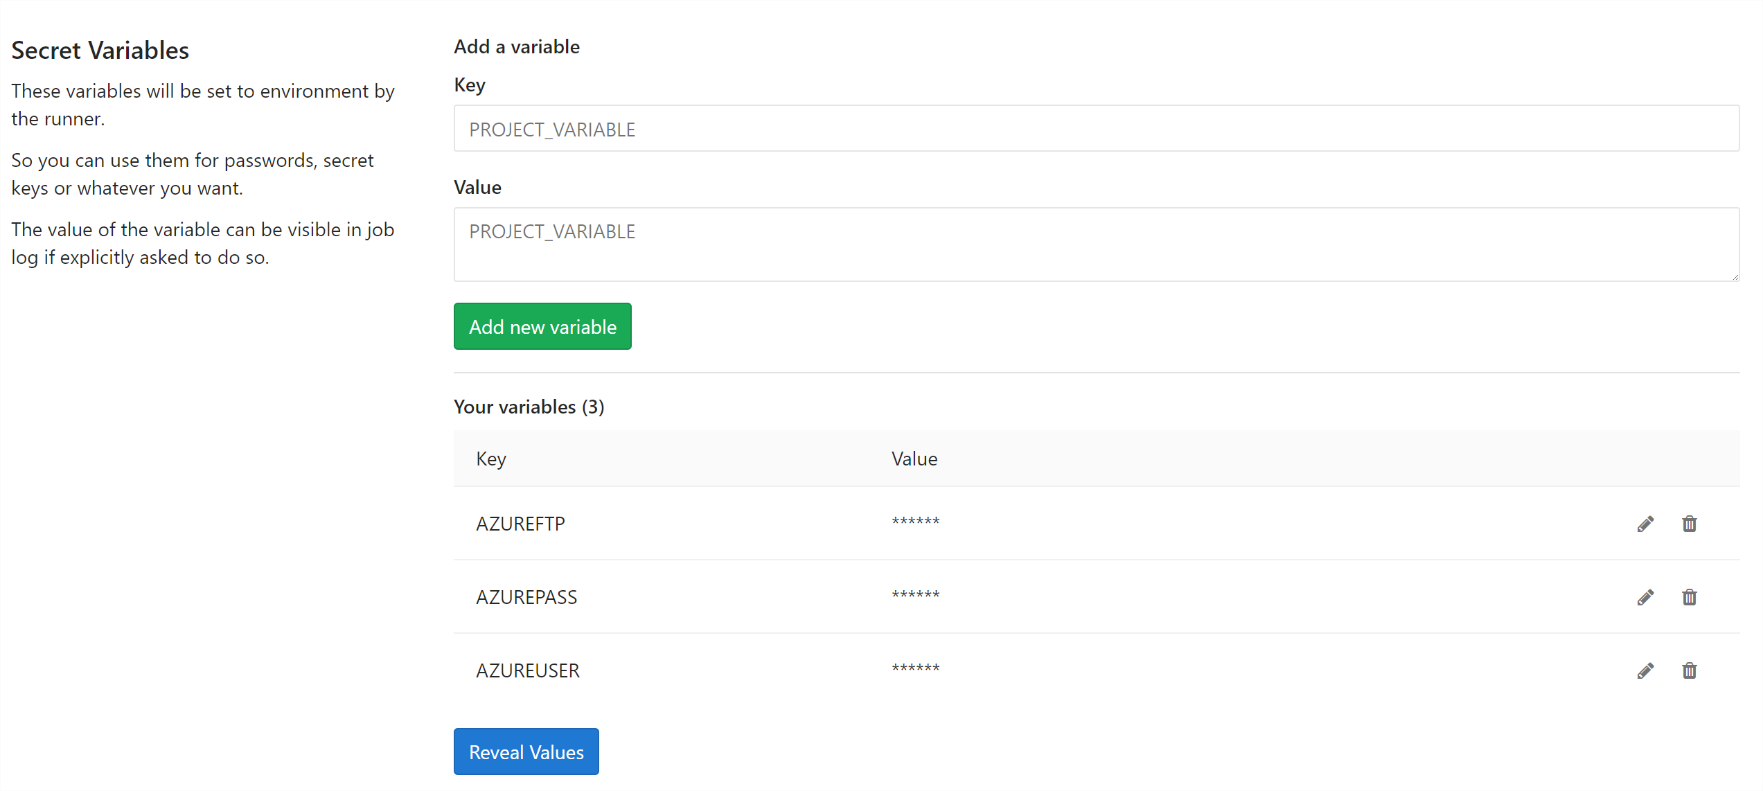Select the Key column header

(490, 459)
